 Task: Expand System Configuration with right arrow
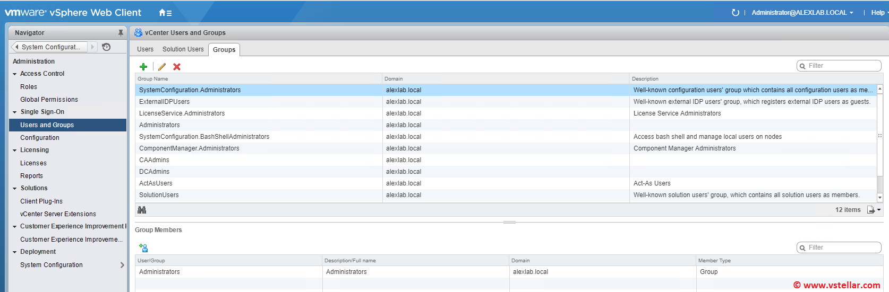click(x=122, y=265)
